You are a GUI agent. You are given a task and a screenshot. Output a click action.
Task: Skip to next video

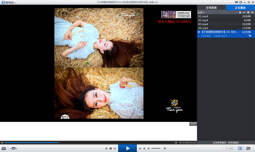[x=140, y=148]
